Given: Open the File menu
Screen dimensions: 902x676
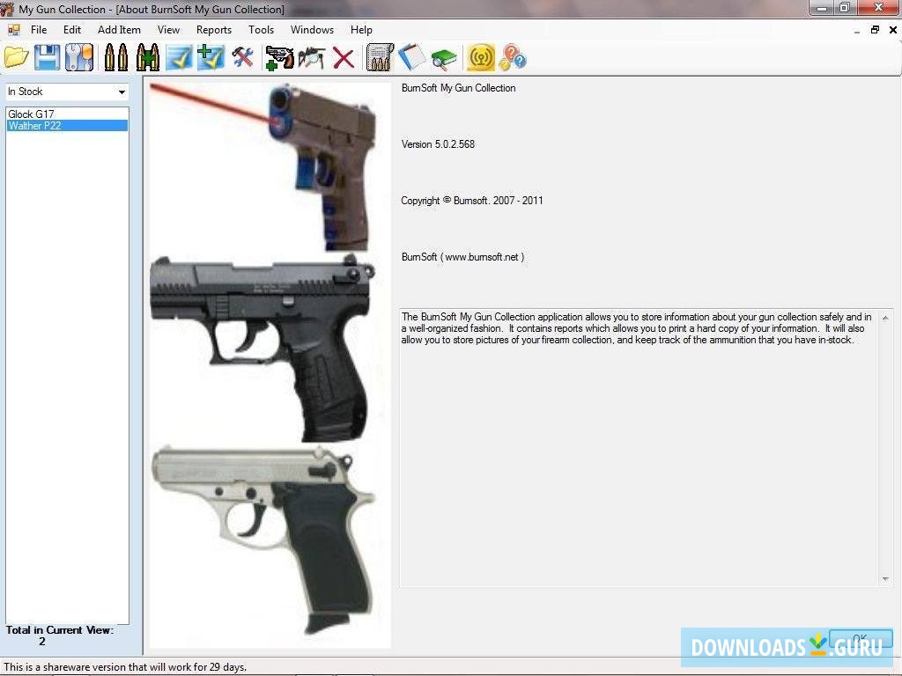Looking at the screenshot, I should [39, 30].
